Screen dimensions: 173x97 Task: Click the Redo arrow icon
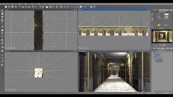[x=36, y=7]
